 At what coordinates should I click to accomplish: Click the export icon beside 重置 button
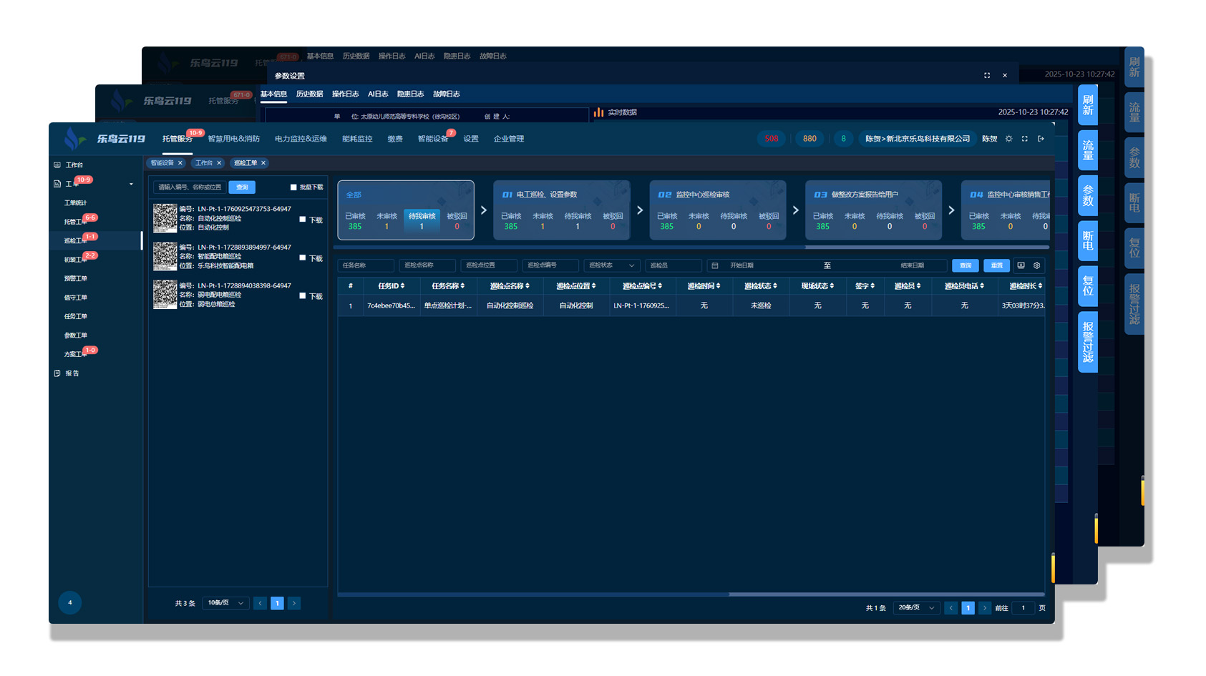coord(1021,265)
